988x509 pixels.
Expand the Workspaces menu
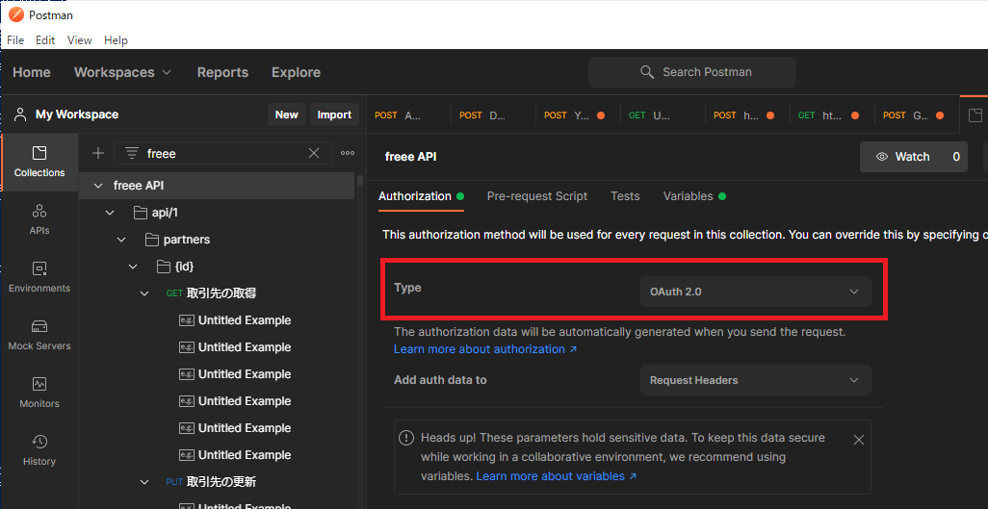coord(123,72)
